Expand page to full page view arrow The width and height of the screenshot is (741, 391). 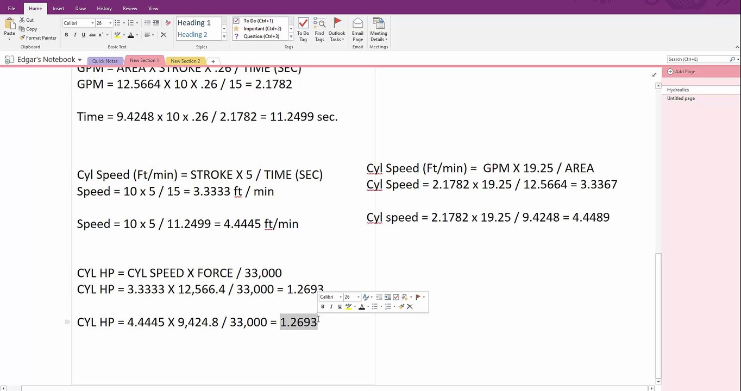tap(654, 74)
